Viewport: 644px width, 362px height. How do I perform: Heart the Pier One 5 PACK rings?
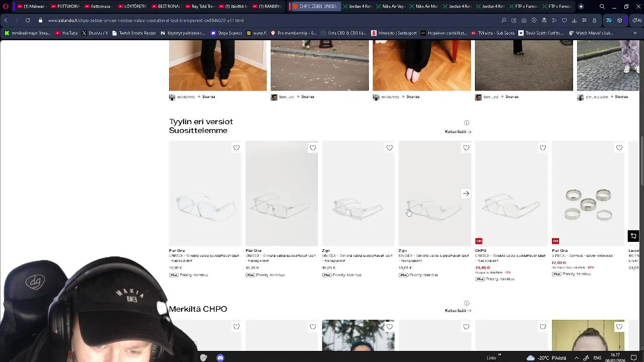(619, 148)
